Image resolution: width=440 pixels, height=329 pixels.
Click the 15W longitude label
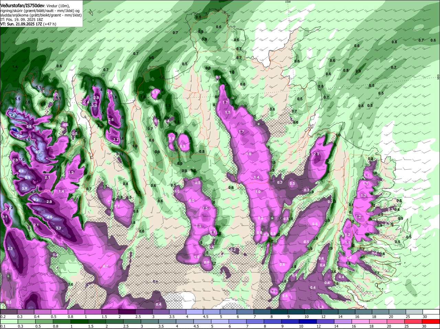(288, 2)
